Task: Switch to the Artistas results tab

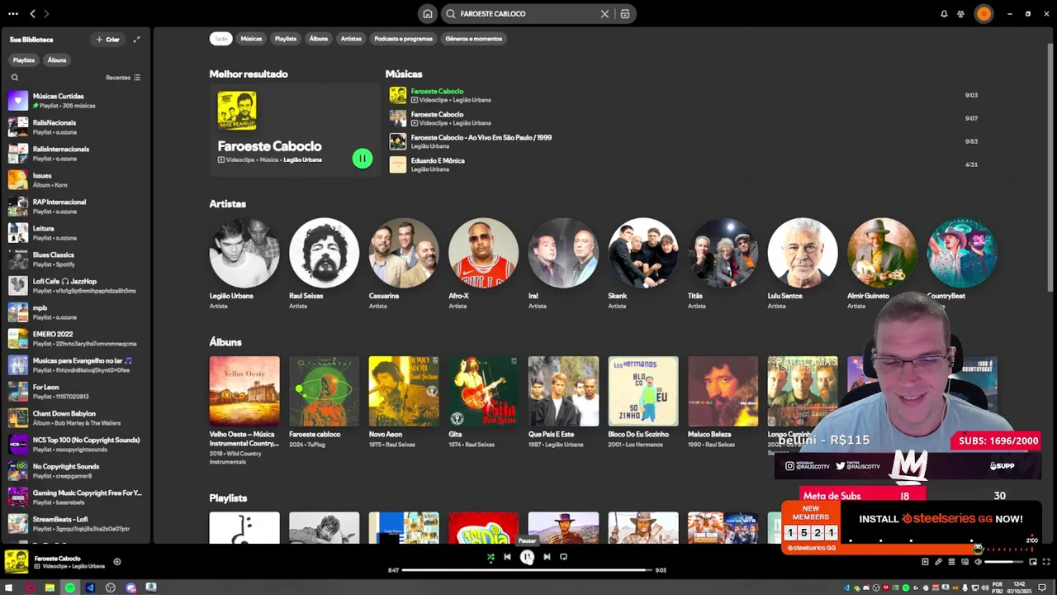Action: click(x=351, y=39)
